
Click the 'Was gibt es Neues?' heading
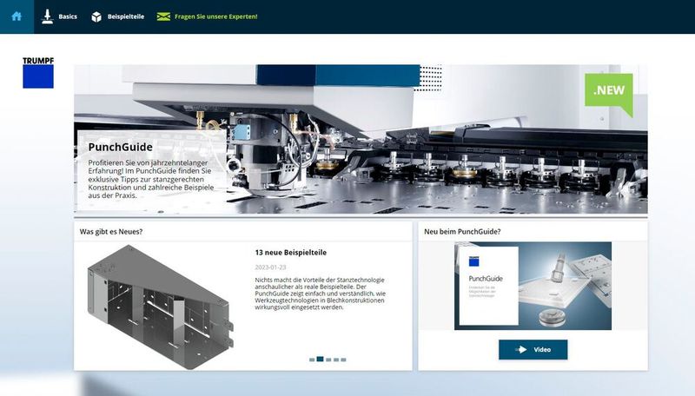pyautogui.click(x=111, y=232)
